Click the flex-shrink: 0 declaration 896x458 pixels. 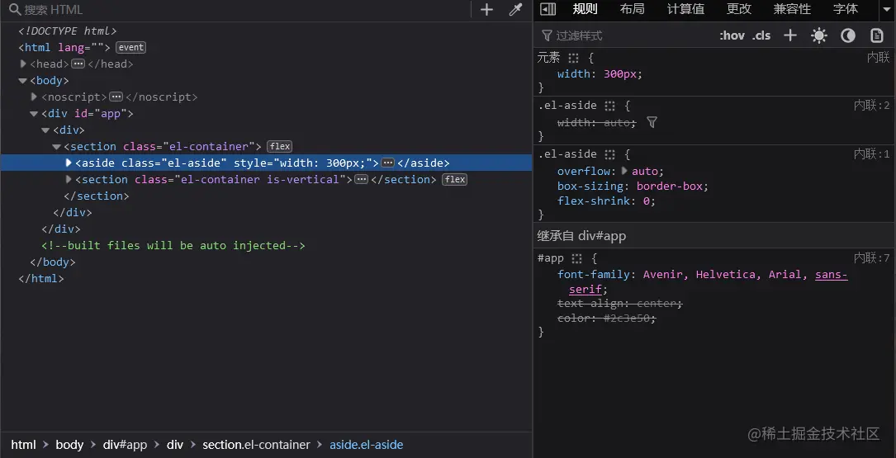click(x=606, y=201)
